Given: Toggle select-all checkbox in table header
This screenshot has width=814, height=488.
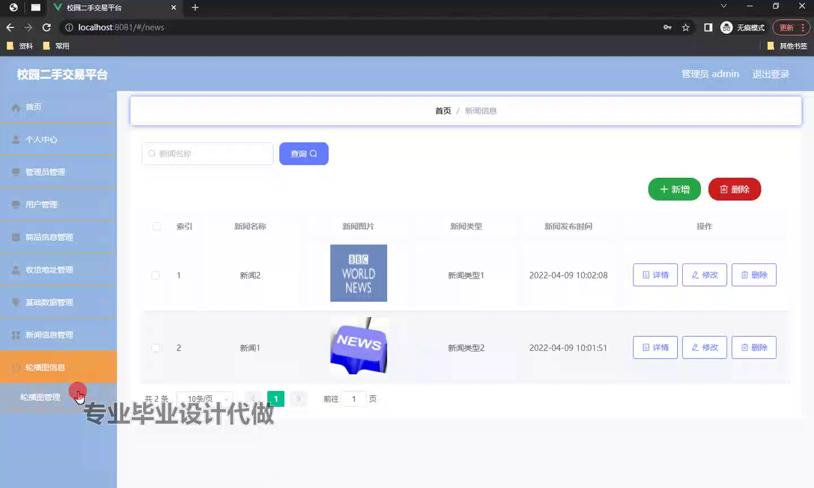Looking at the screenshot, I should pyautogui.click(x=157, y=226).
